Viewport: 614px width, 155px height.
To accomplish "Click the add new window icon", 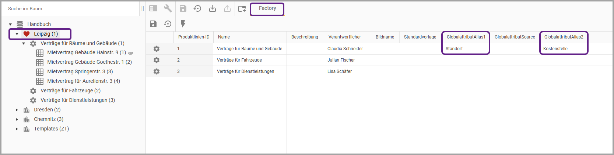I will point(242,9).
